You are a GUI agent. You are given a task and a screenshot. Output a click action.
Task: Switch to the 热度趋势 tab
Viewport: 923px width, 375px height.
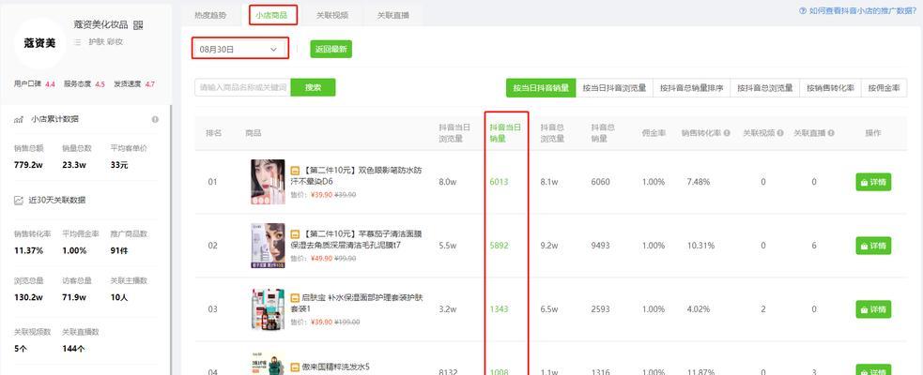point(209,15)
